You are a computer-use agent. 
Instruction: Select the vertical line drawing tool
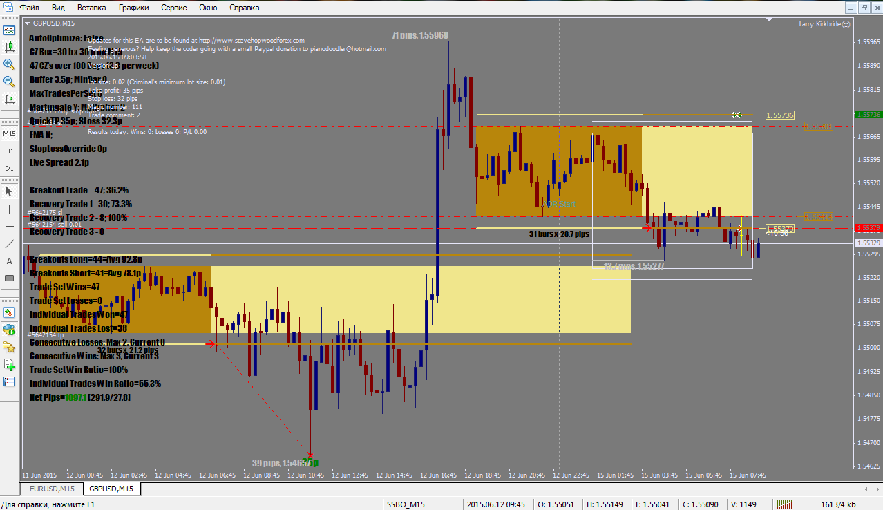pos(9,209)
